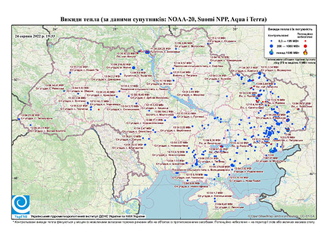Screen dimensions: 327x231
Task: Click the large blue circle legend symbol
Action: (x=272, y=46)
